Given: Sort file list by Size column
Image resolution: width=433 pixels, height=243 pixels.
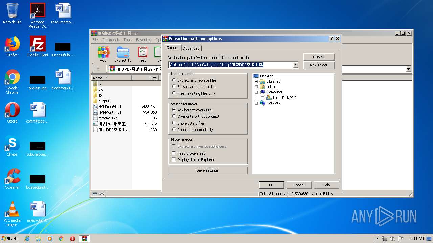Looking at the screenshot, I should (145, 78).
